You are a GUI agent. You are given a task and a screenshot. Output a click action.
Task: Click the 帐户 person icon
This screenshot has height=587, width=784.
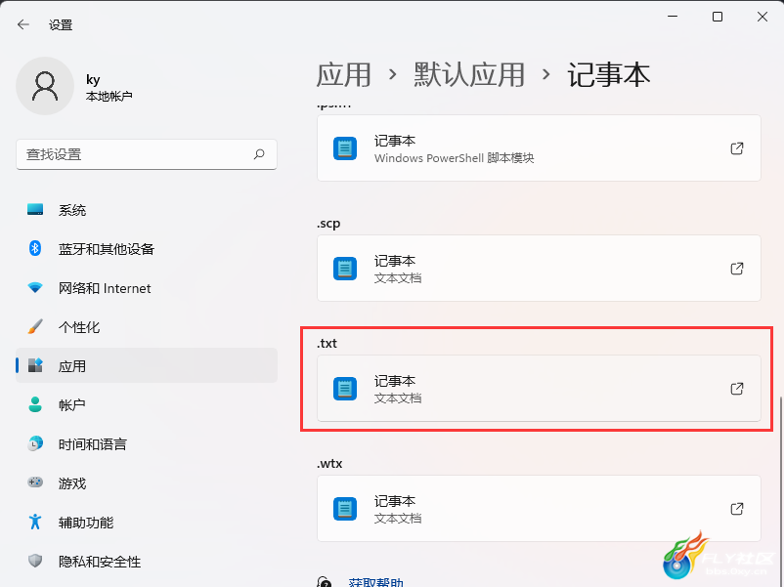pyautogui.click(x=35, y=404)
